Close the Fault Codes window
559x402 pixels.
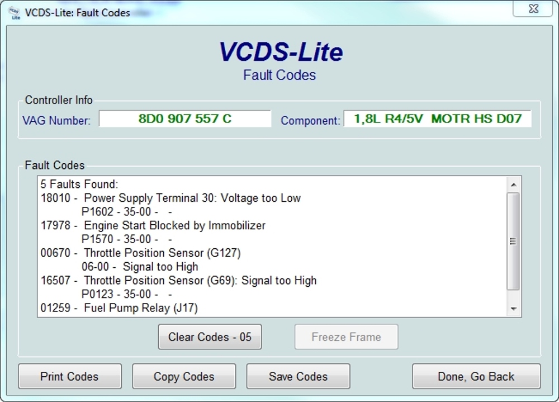click(x=533, y=8)
